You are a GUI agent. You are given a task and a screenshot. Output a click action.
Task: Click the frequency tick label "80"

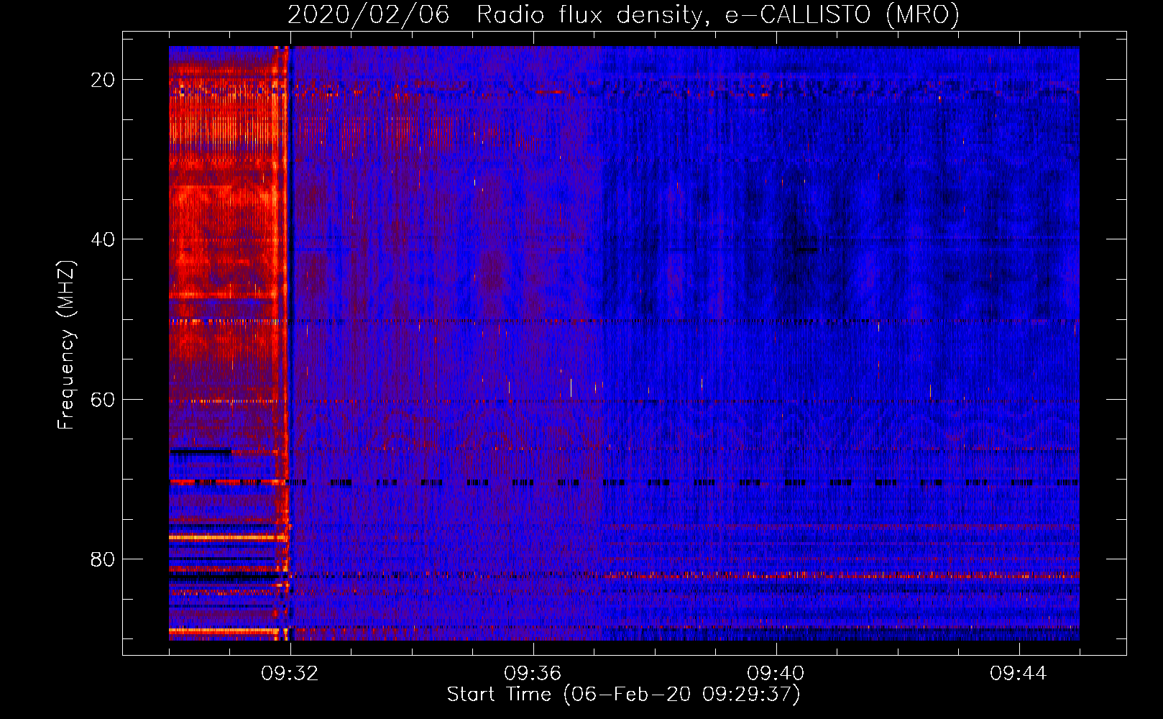point(103,559)
